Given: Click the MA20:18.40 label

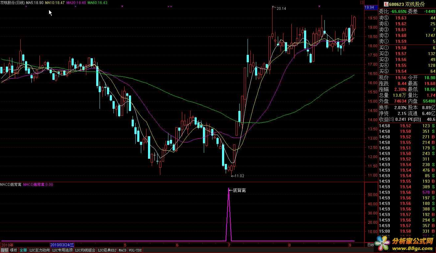Looking at the screenshot, I should 76,2.
